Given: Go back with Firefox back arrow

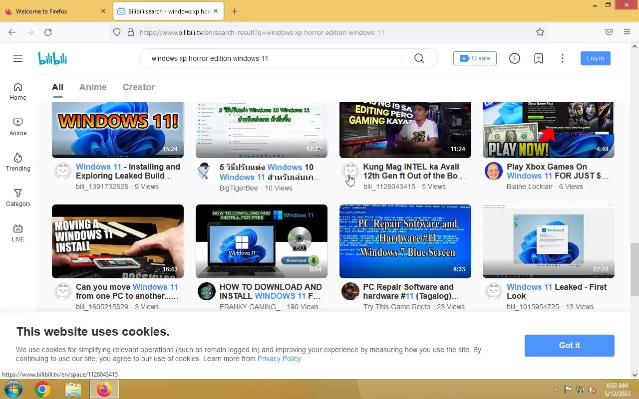Looking at the screenshot, I should 12,32.
